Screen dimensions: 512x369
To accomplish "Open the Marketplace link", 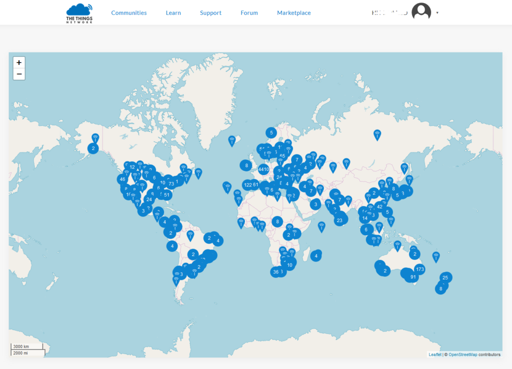I will [x=294, y=13].
